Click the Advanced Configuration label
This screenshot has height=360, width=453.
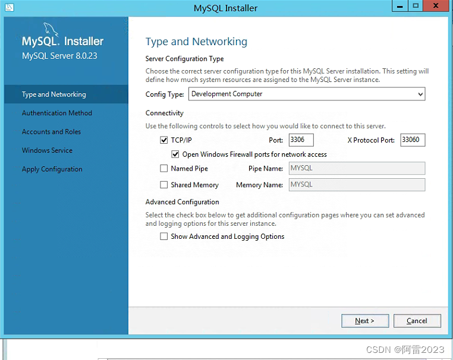point(183,202)
